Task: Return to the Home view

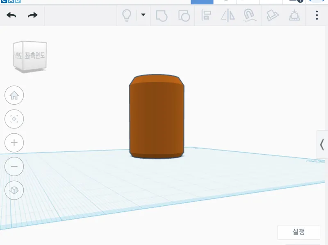Action: (x=14, y=95)
